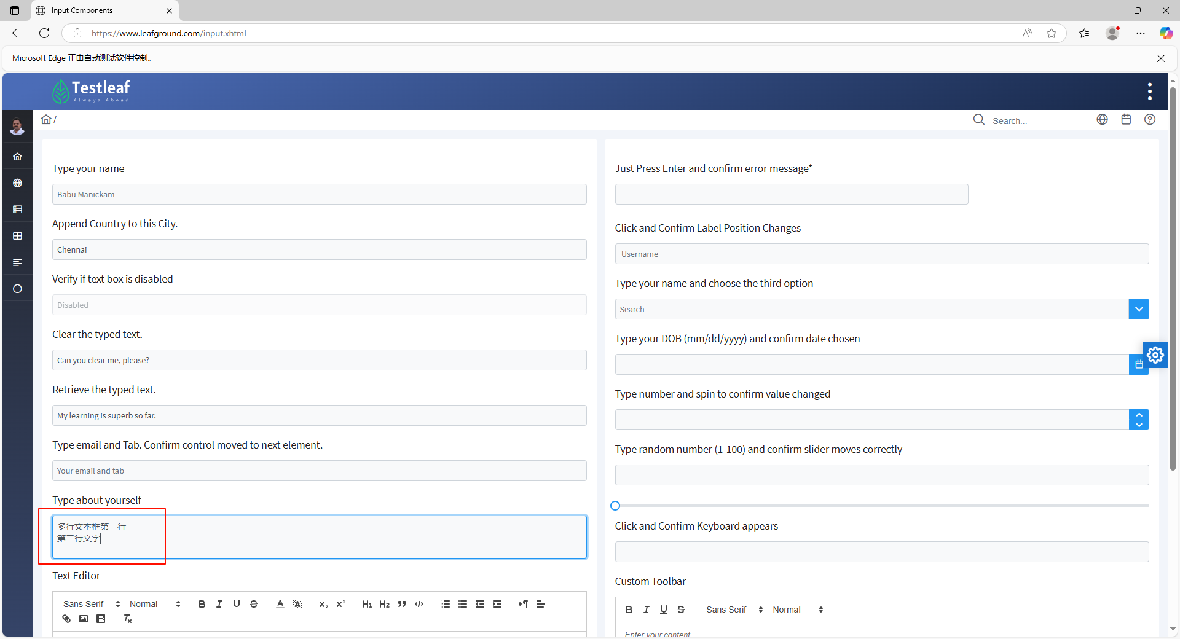
Task: Open the sidebar list lines menu
Action: coord(17,262)
